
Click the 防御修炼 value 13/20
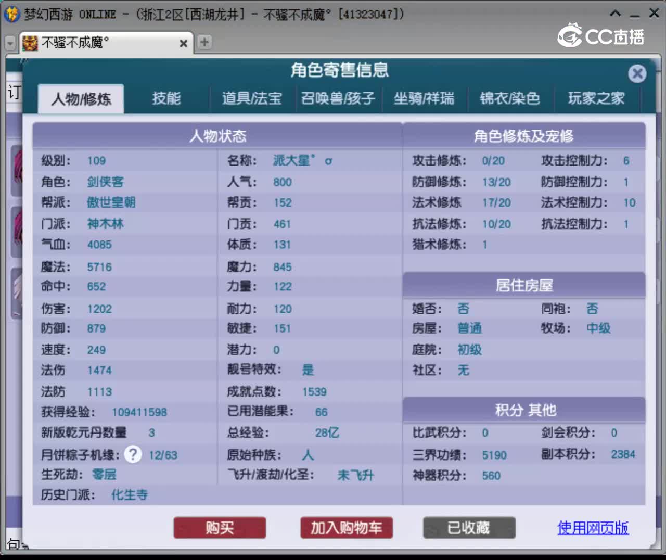point(496,182)
